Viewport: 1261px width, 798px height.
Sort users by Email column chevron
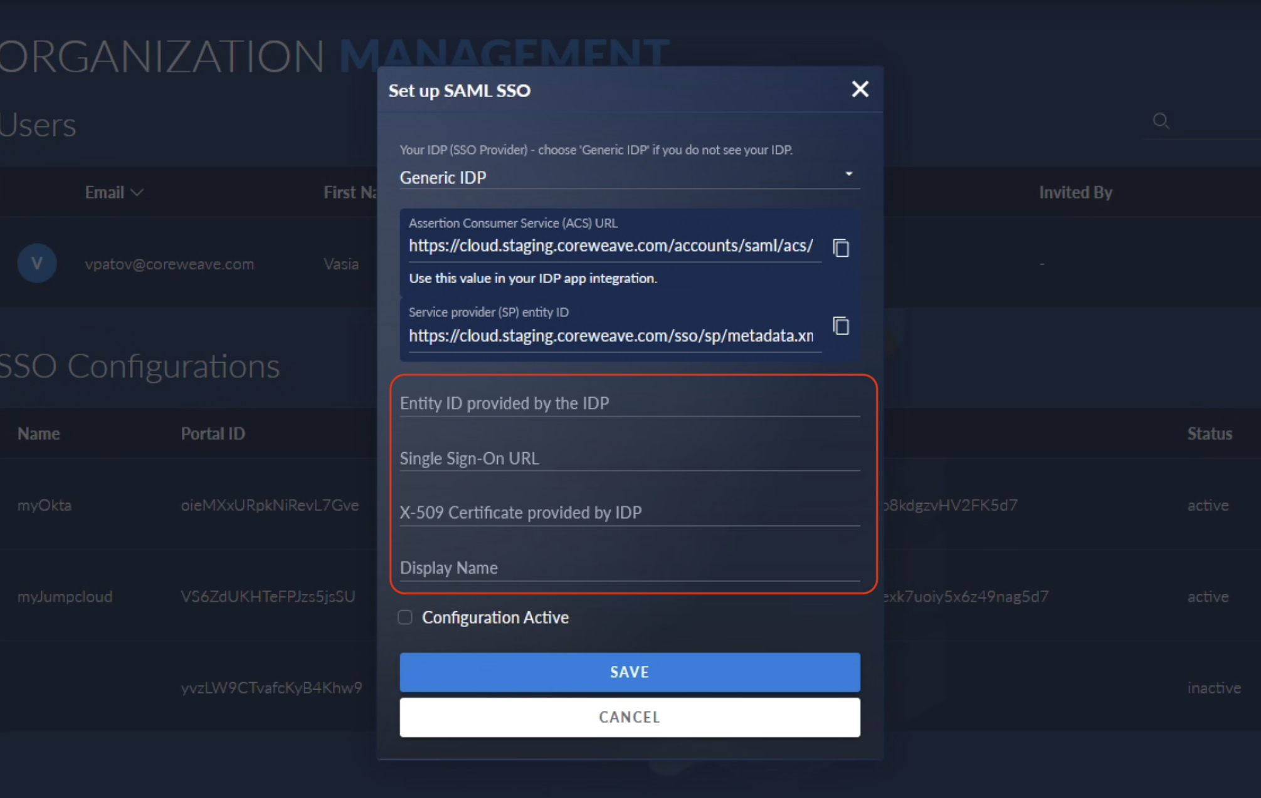[x=137, y=193]
